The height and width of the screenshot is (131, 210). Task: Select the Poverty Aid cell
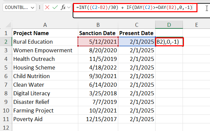pyautogui.click(x=45, y=119)
